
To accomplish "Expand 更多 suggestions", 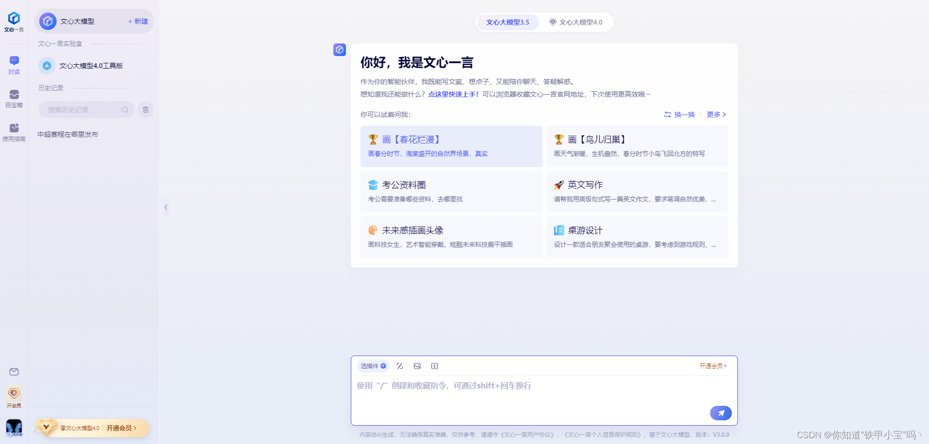I will point(717,115).
